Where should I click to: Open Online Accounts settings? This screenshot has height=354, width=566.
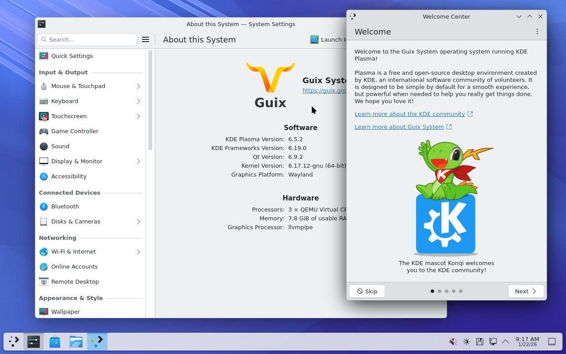pyautogui.click(x=74, y=266)
